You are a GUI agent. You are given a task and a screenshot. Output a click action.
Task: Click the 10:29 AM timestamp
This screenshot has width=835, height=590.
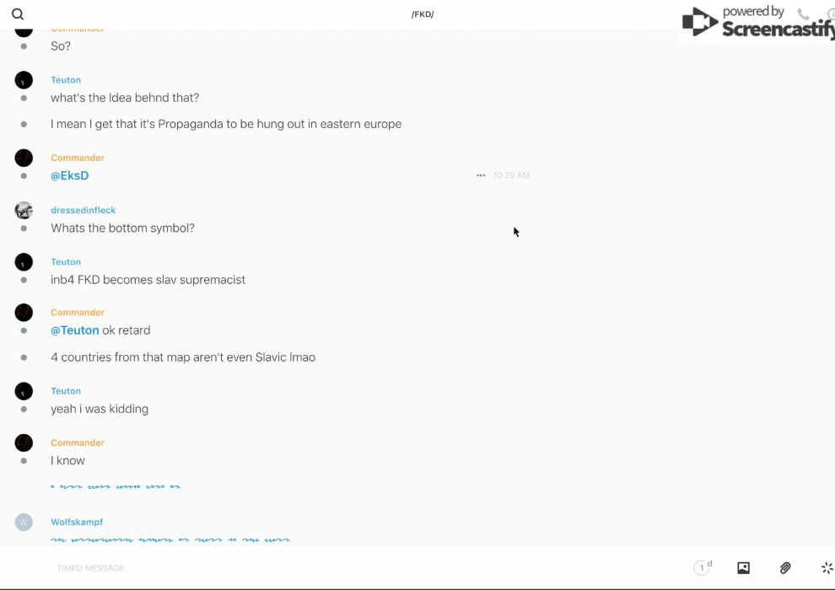pyautogui.click(x=511, y=175)
